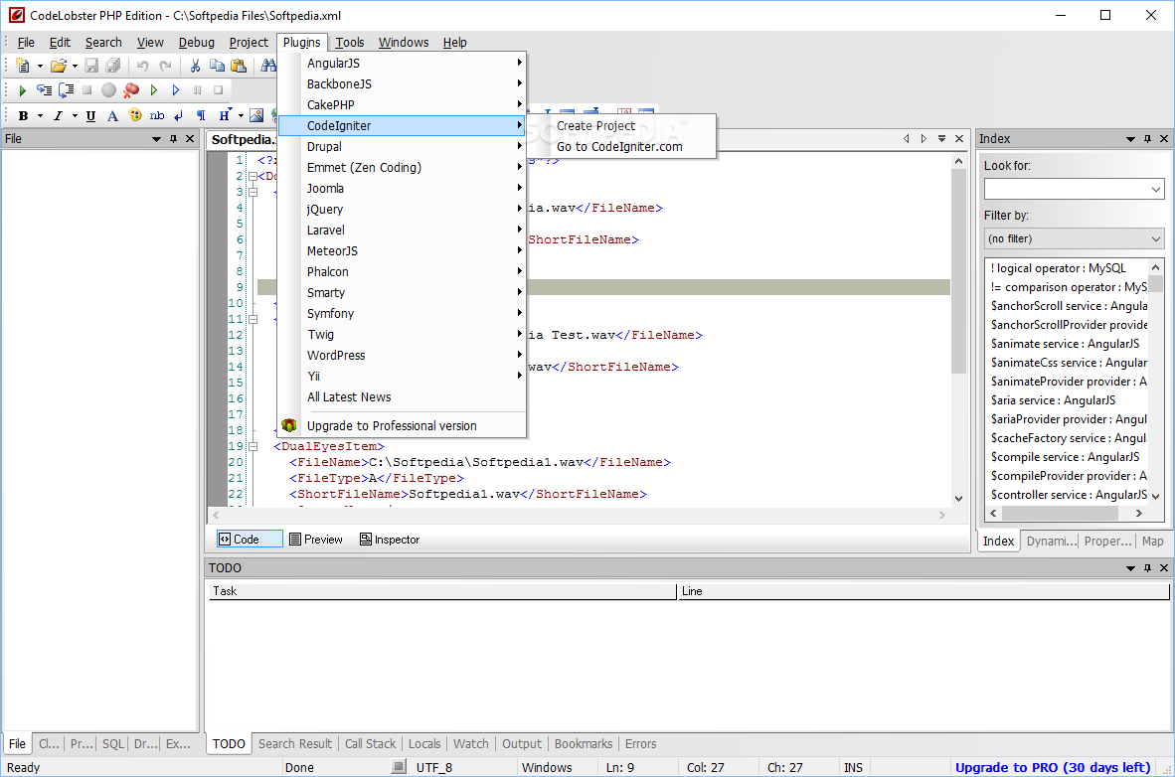Switch to the Preview view
Screen dimensions: 1175x777
tap(315, 540)
